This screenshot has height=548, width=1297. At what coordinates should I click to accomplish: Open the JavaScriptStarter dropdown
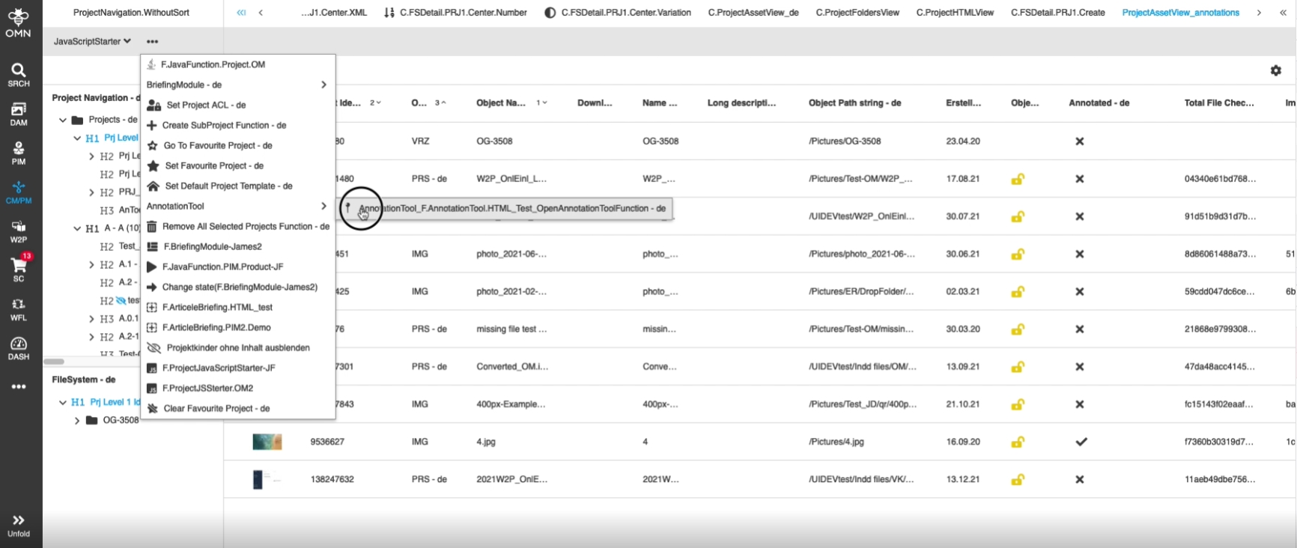point(92,41)
